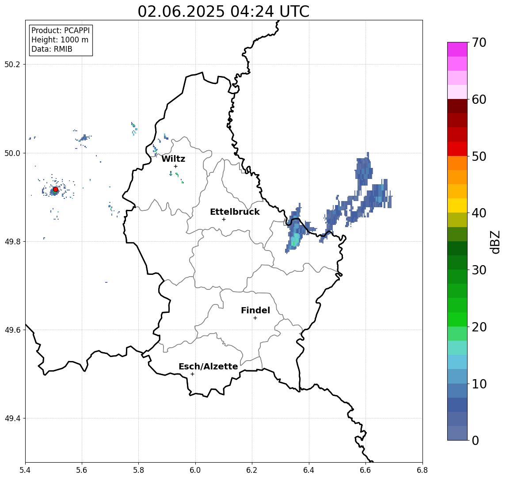This screenshot has height=479, width=506.
Task: Click the Esch/Alzette station cross marker
Action: tap(192, 374)
